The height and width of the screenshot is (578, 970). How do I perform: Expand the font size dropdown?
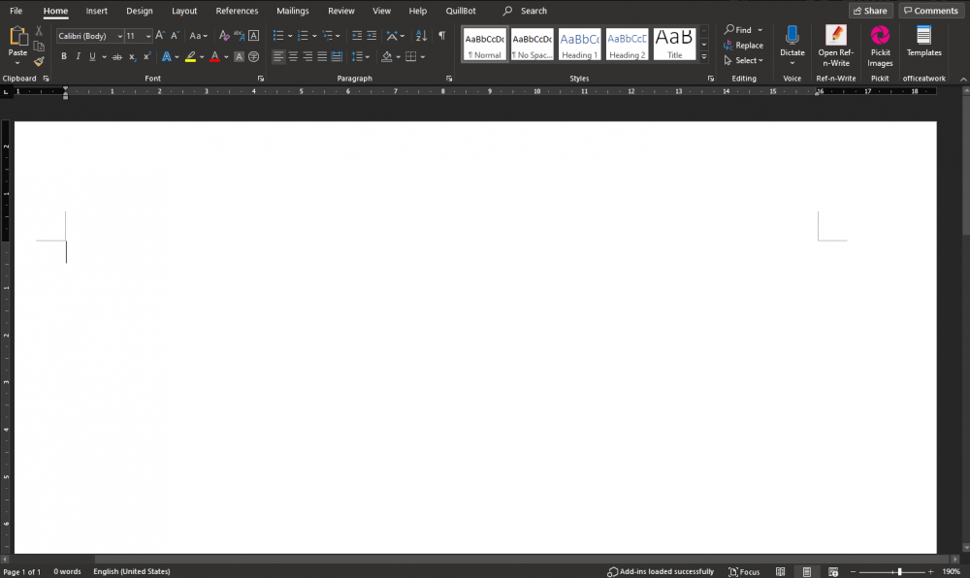(x=147, y=36)
